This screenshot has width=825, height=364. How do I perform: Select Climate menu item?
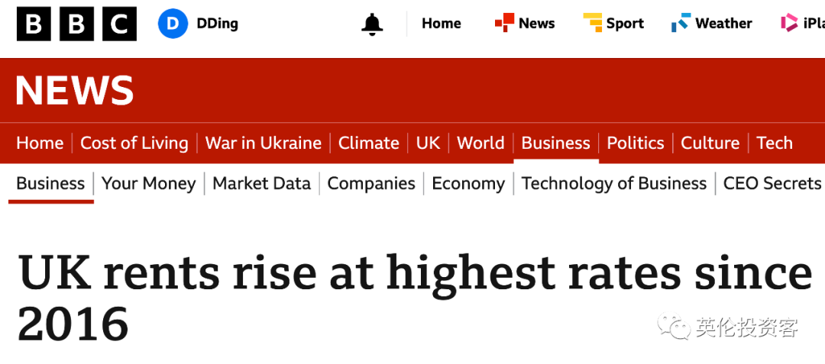tap(369, 143)
